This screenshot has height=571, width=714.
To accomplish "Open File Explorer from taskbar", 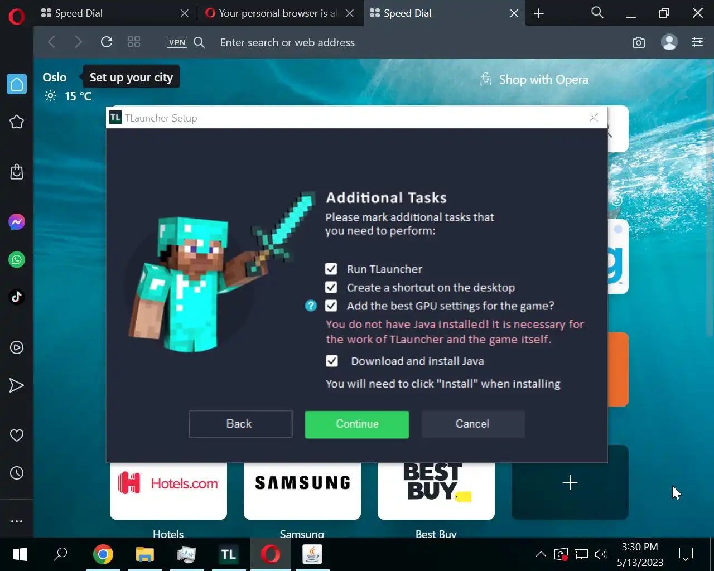I will coord(145,554).
